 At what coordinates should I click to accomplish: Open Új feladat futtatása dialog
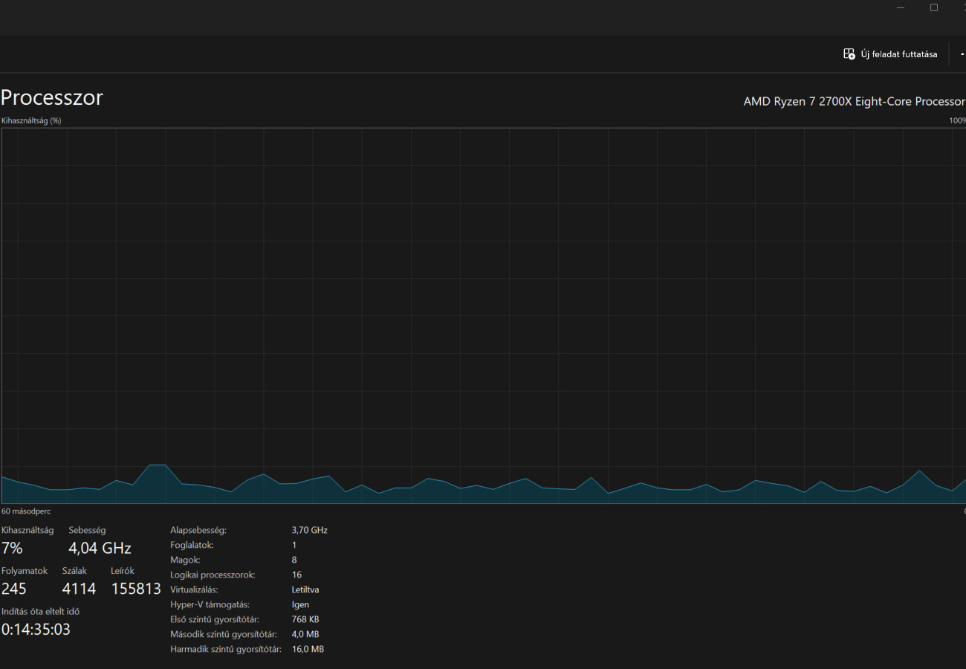pos(890,54)
